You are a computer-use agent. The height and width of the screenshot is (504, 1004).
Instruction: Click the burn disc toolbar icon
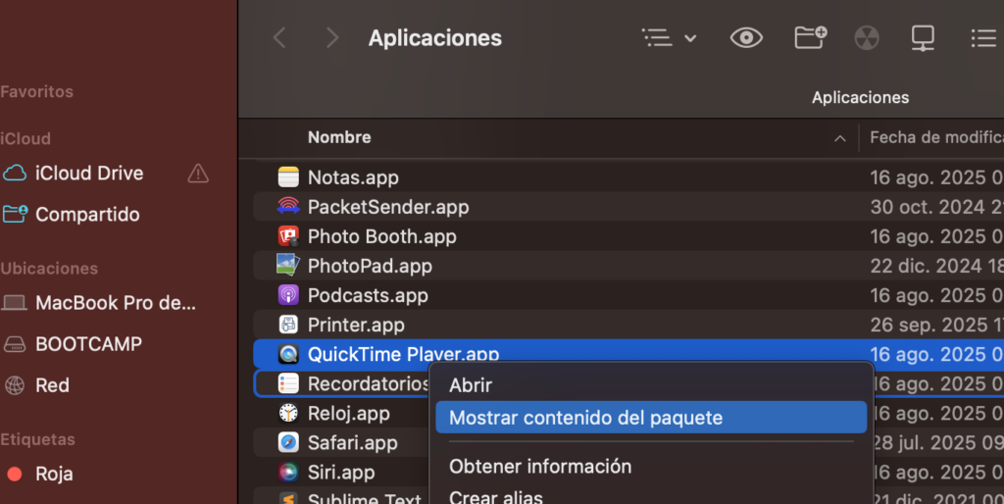tap(867, 38)
